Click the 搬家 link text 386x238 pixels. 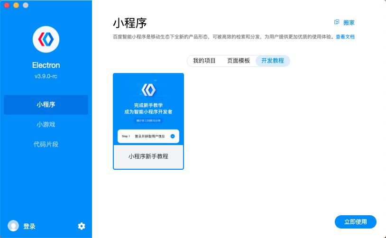coord(349,23)
